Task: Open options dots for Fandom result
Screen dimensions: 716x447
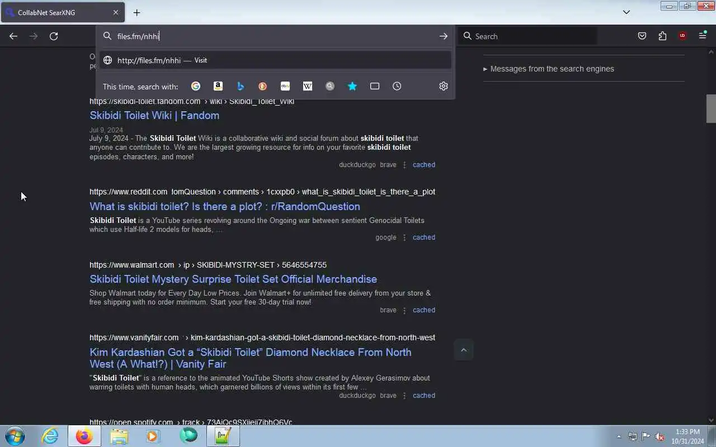Action: [x=404, y=165]
